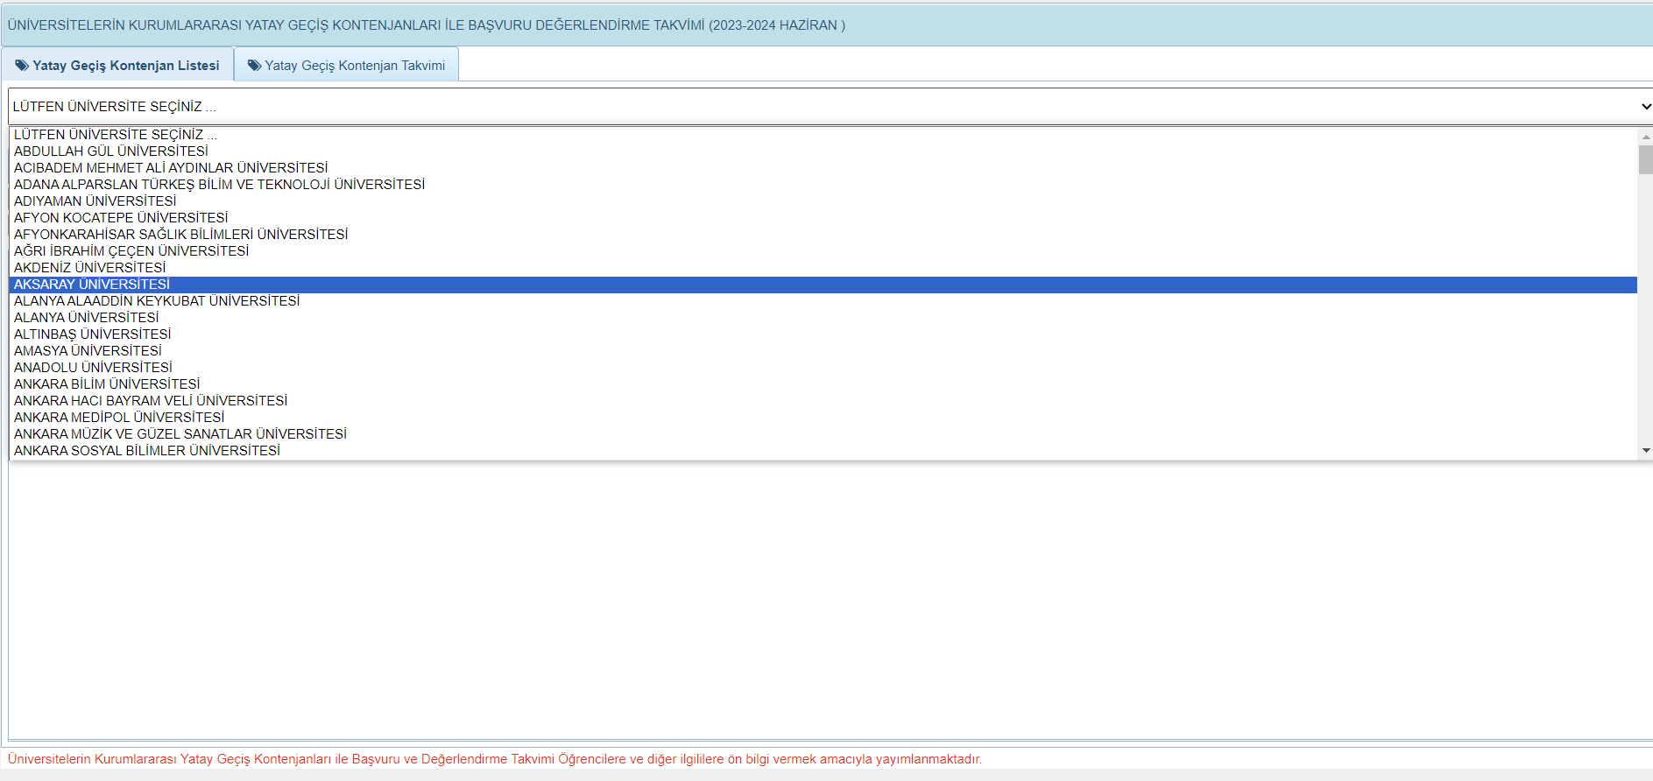
Task: Click the tag icon on Kontenjan Listesi tab
Action: pos(22,66)
